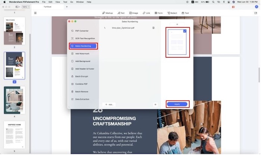The width and height of the screenshot is (261, 155).
Task: Expand the sidebar view mode dropdown
Action: point(18,7)
